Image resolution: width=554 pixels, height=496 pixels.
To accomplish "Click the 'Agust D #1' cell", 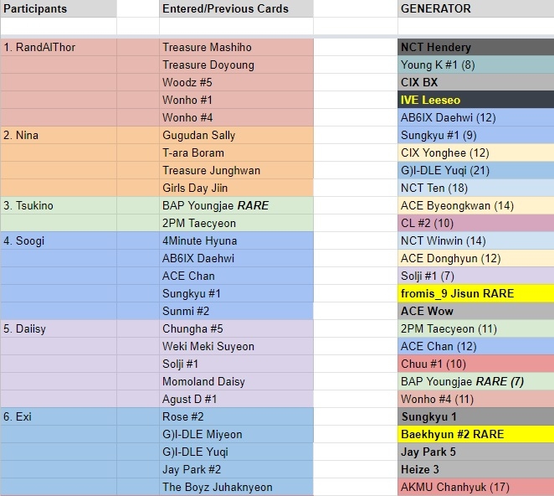I will [x=236, y=399].
